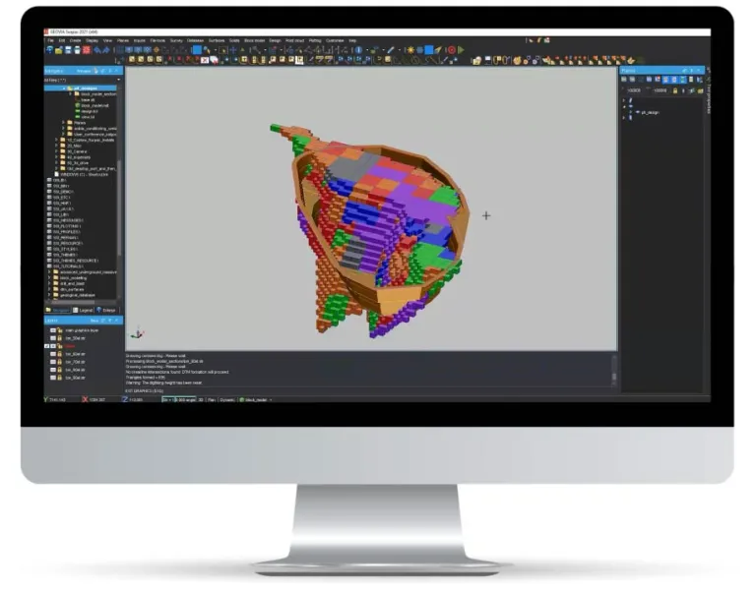
Task: Open the All Files filter dropdown
Action: coord(118,79)
